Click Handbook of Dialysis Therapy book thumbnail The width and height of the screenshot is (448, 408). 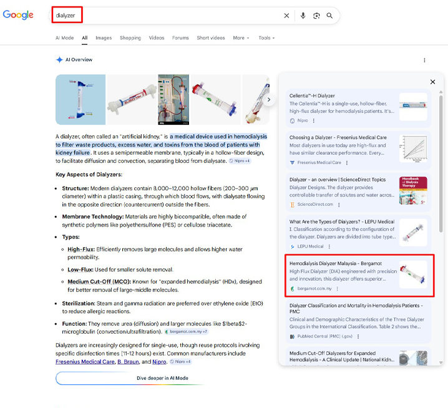coord(413,190)
